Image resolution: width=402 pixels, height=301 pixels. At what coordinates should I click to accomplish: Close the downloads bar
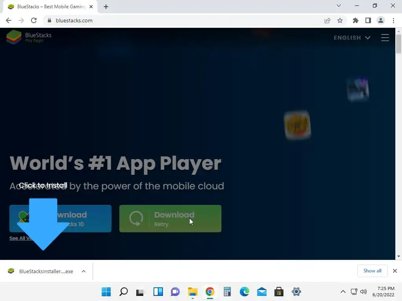(395, 271)
